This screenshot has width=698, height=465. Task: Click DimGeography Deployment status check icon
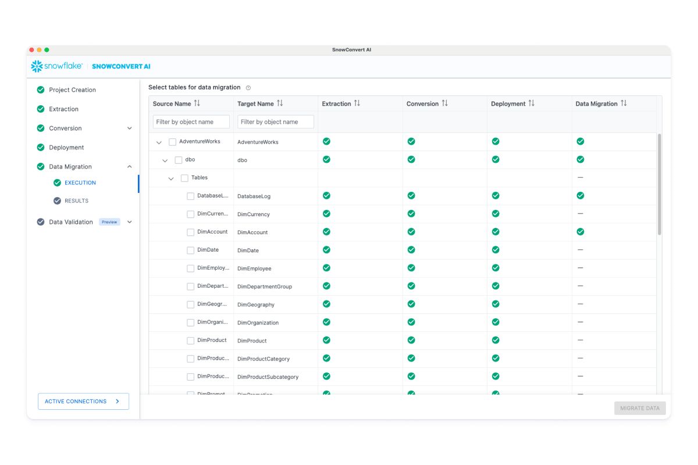point(496,303)
